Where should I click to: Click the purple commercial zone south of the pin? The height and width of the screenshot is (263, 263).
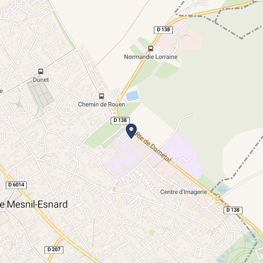tap(125, 158)
